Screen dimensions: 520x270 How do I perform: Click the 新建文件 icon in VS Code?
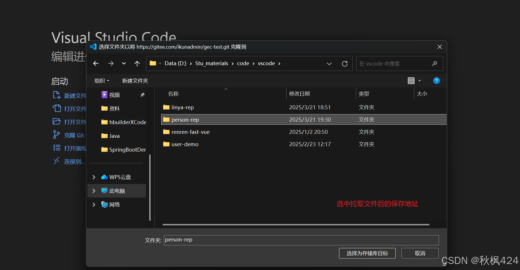tap(56, 95)
